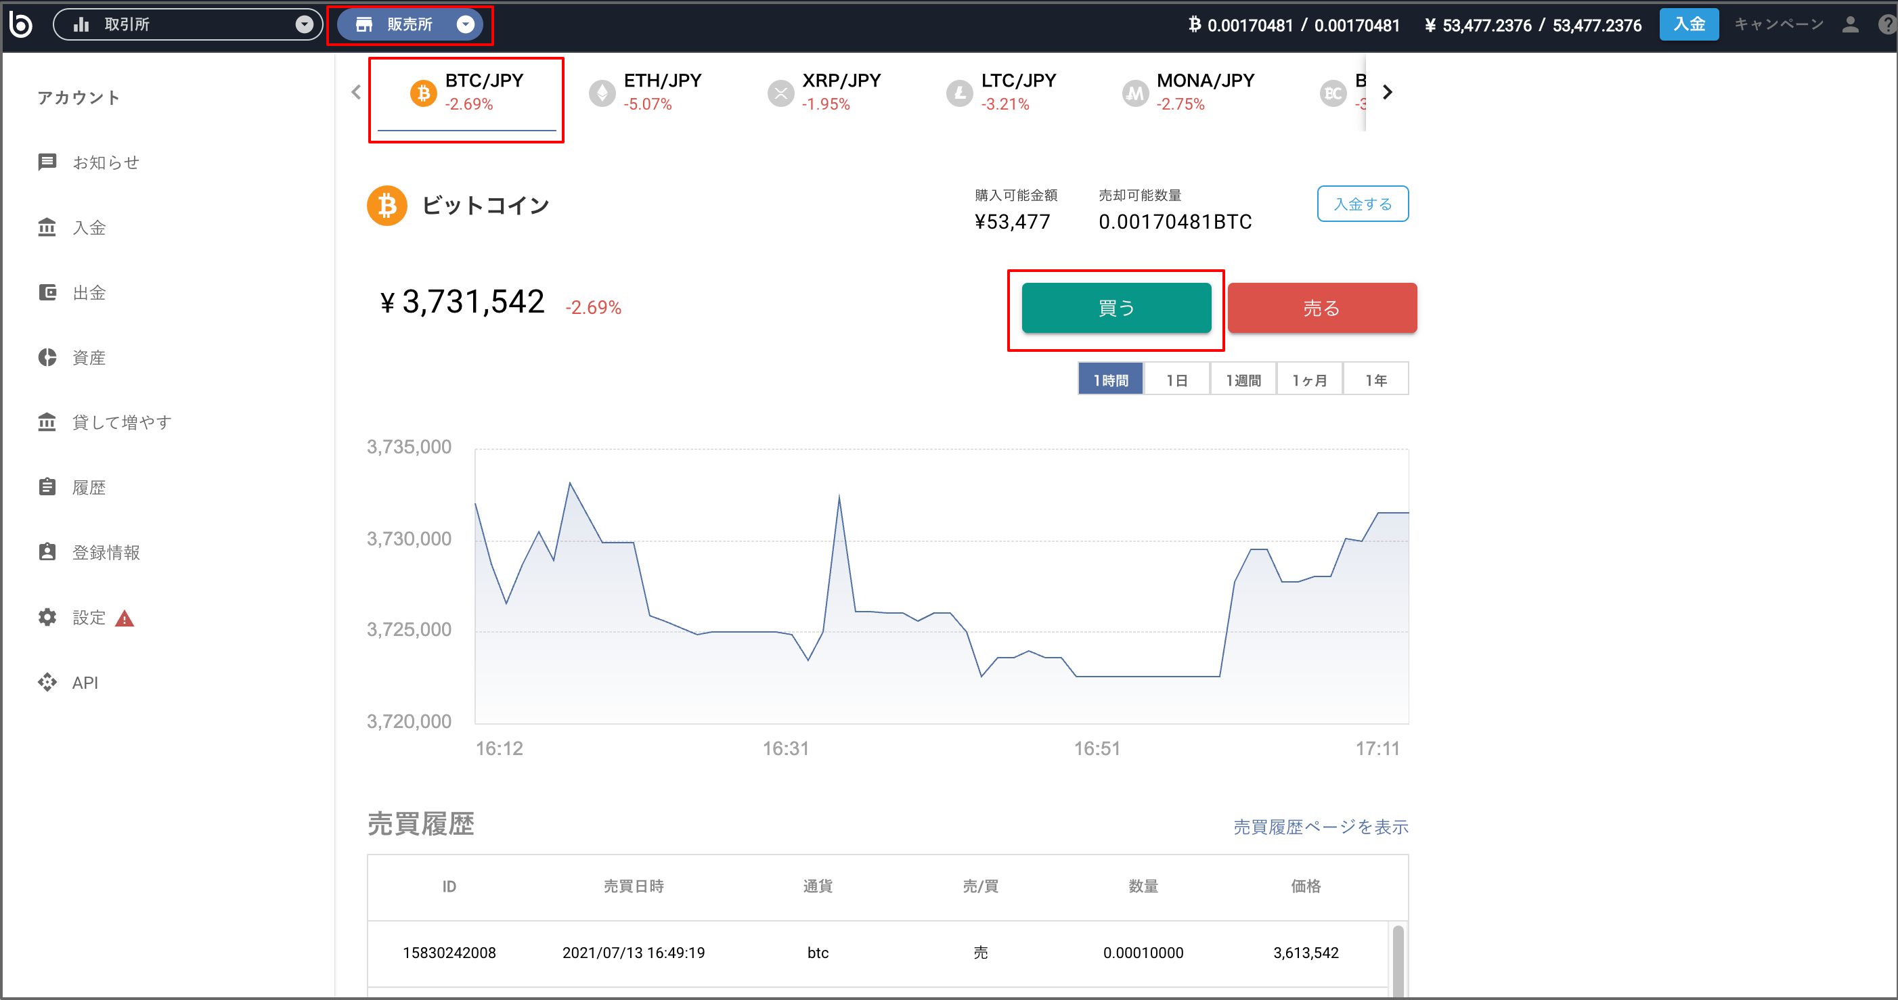Open 登録情報 in the sidebar
Viewport: 1898px width, 1000px height.
[106, 552]
